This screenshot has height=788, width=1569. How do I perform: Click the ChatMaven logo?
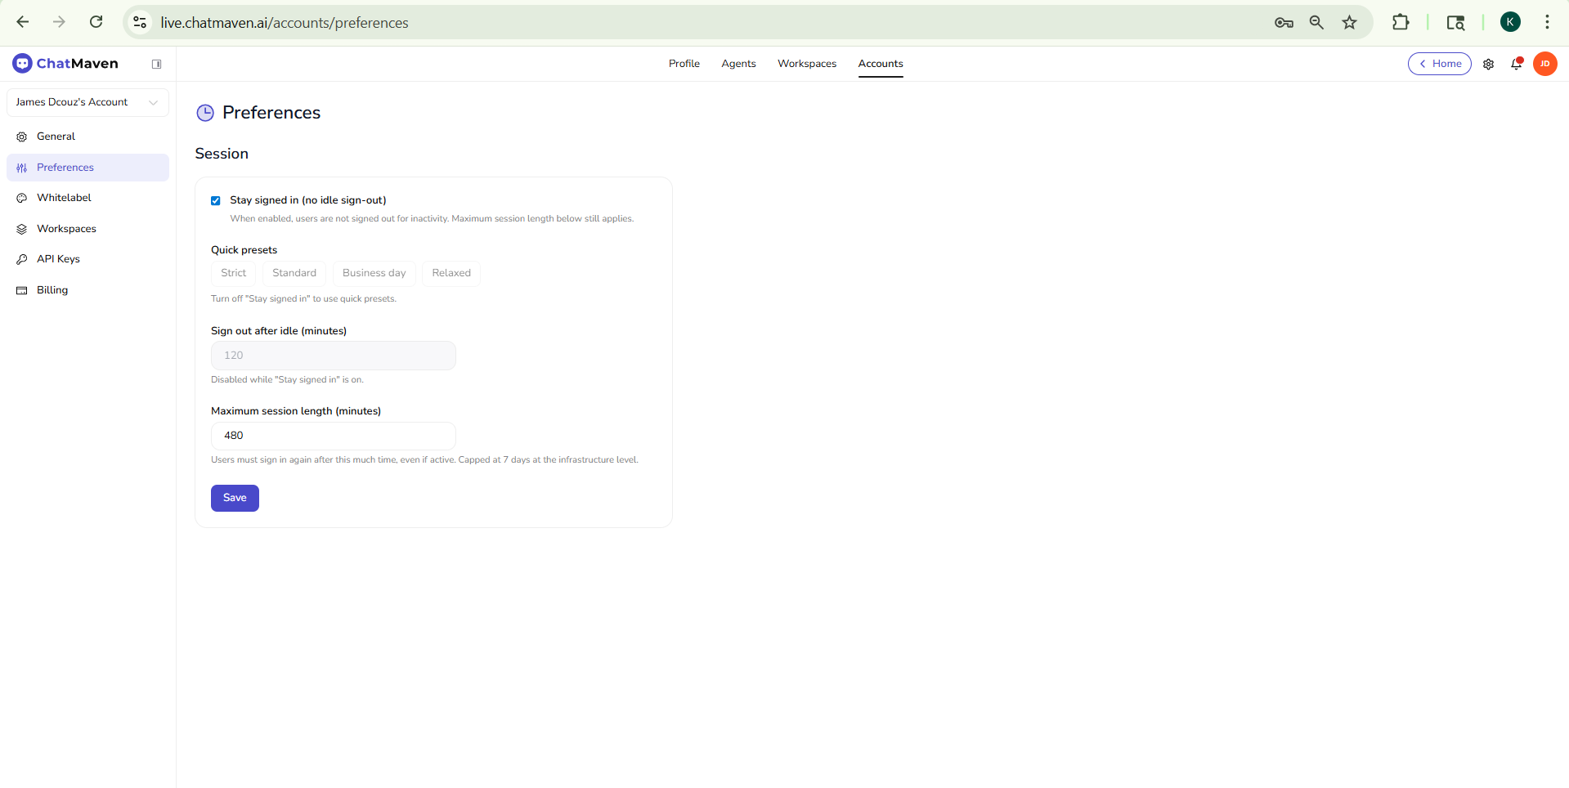pos(65,64)
